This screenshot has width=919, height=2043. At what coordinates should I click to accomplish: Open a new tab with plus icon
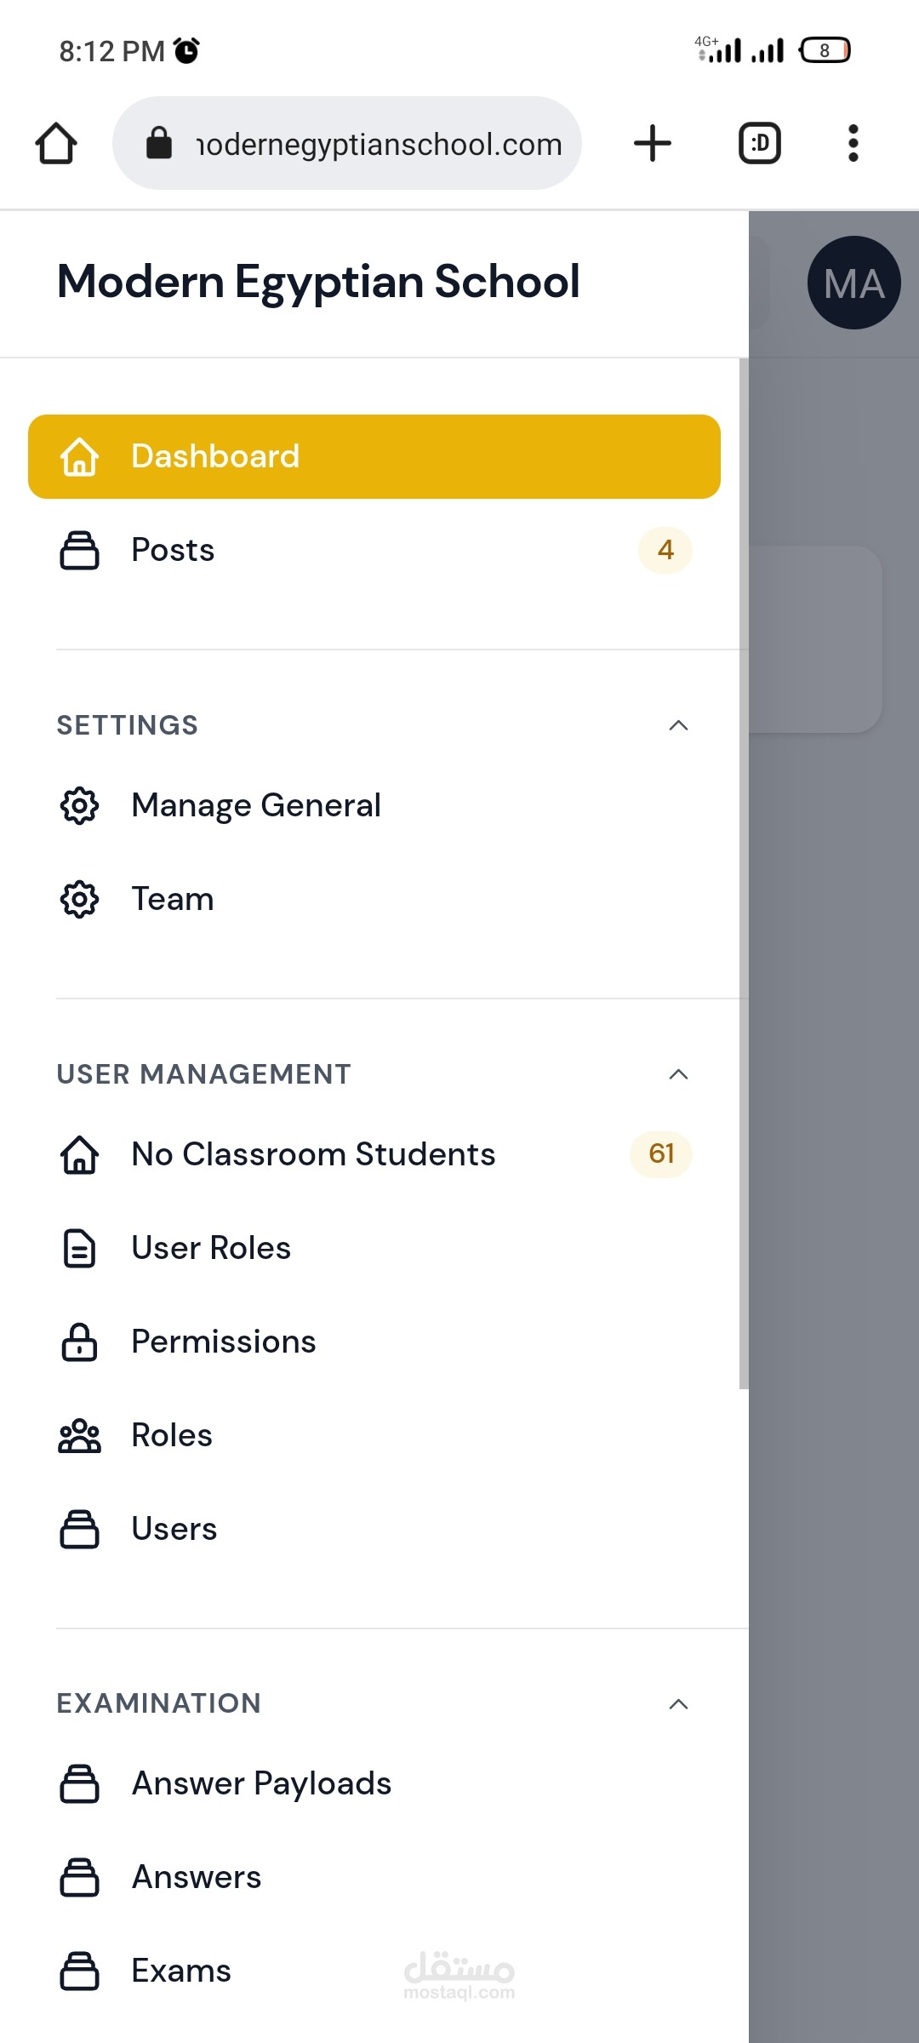(x=653, y=143)
